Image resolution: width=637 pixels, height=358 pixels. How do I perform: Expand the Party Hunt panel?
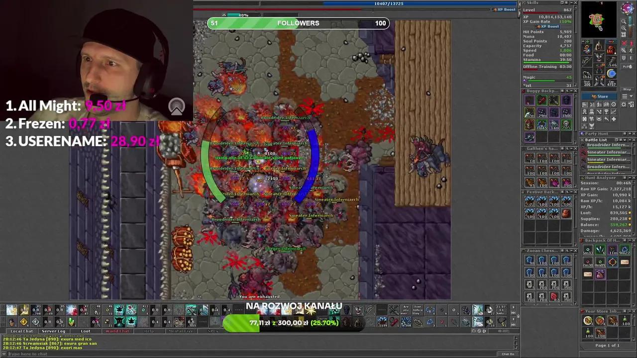(x=630, y=134)
